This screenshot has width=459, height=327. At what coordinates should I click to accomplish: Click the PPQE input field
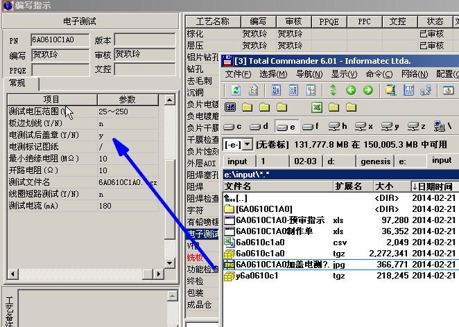coord(60,70)
